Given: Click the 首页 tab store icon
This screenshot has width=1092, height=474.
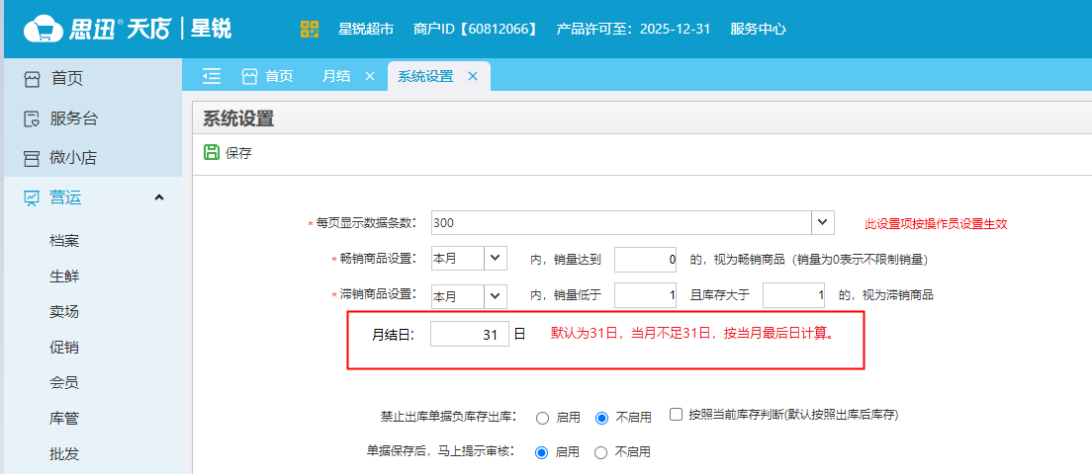Looking at the screenshot, I should pyautogui.click(x=250, y=76).
